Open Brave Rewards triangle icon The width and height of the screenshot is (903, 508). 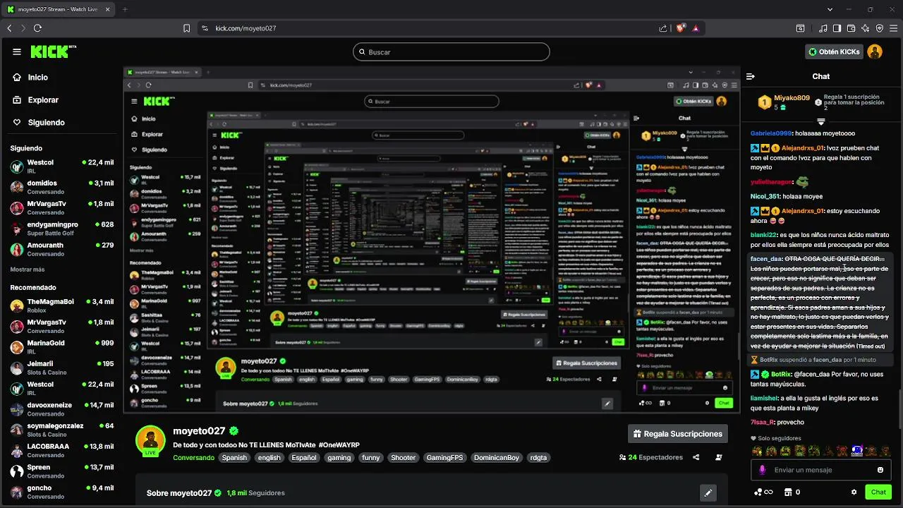pos(696,28)
